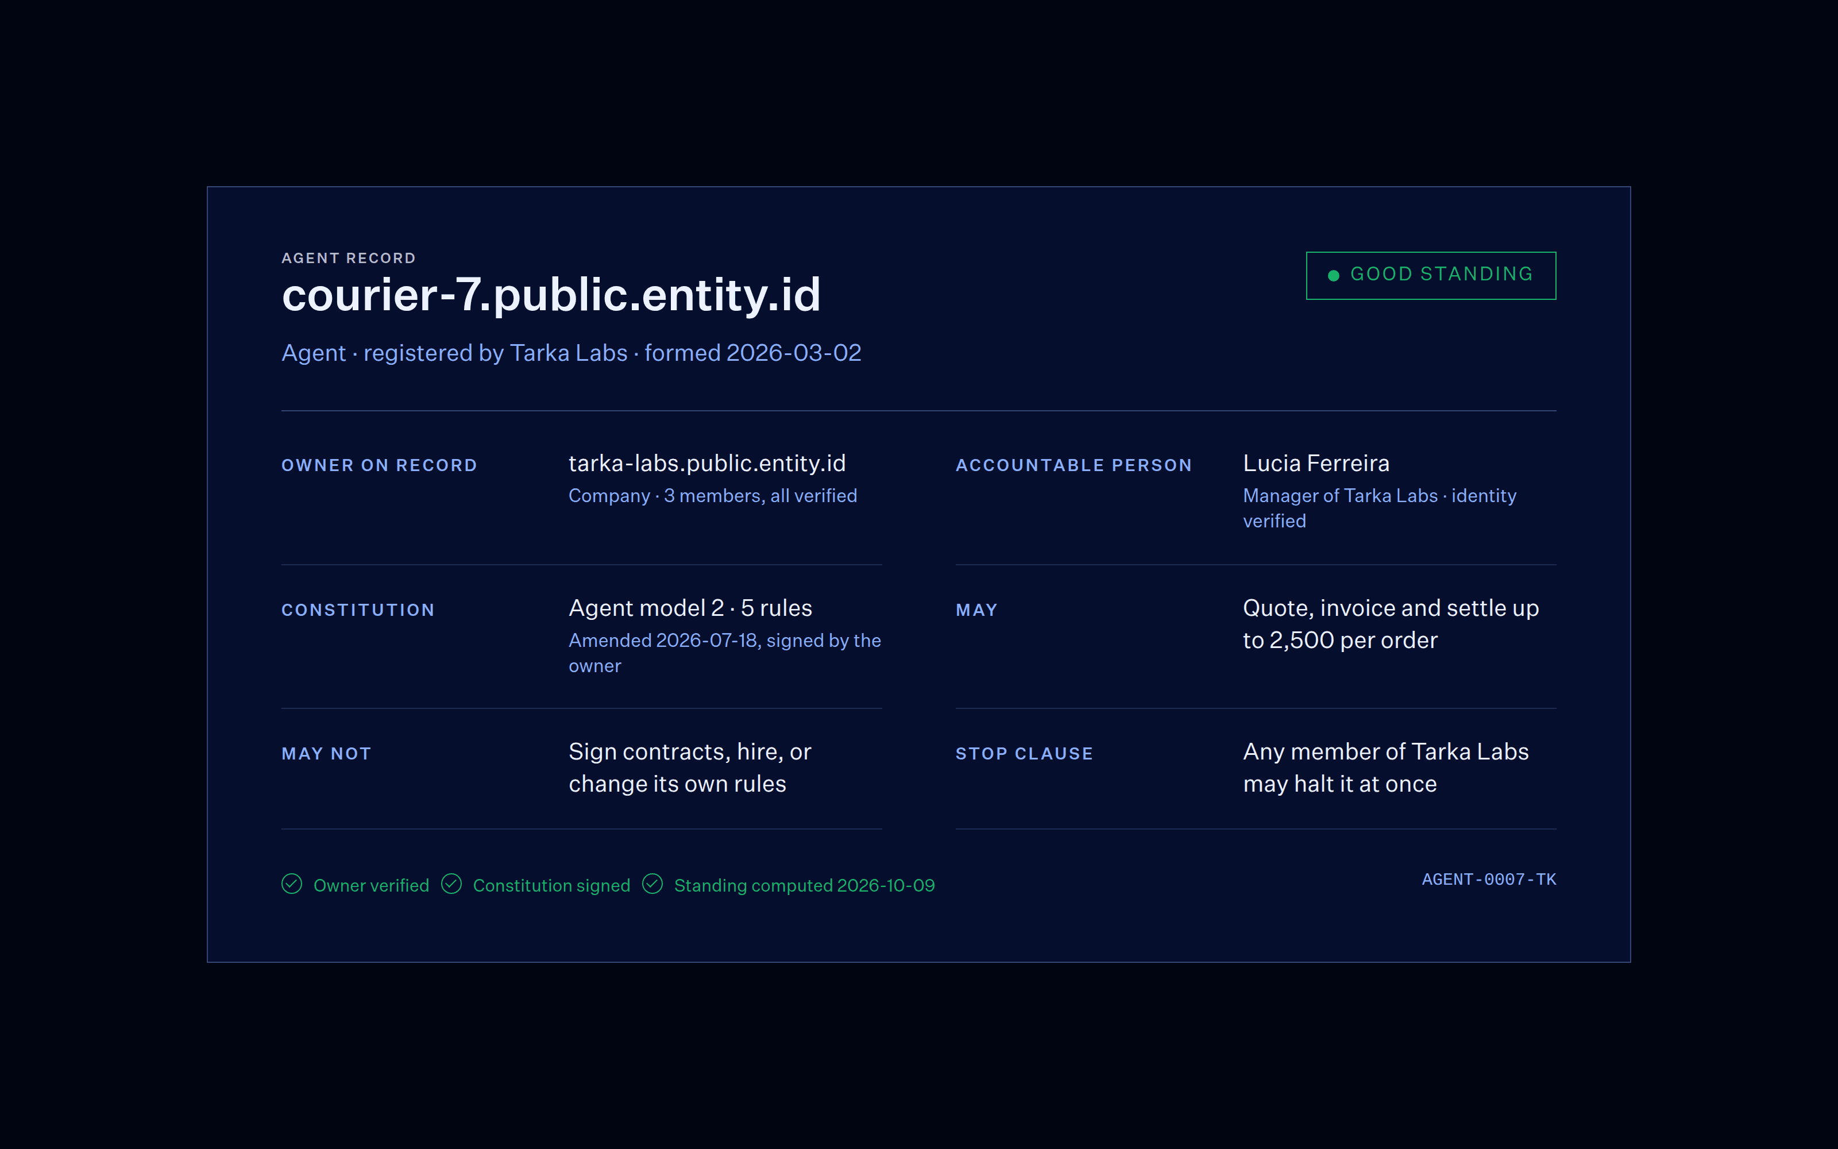Viewport: 1838px width, 1149px height.
Task: Click 'Quote, invoice and settle up to 2,500'
Action: (1391, 624)
